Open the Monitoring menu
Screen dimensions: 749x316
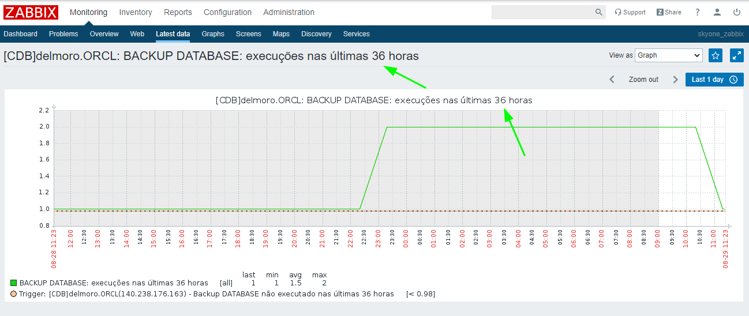click(88, 12)
